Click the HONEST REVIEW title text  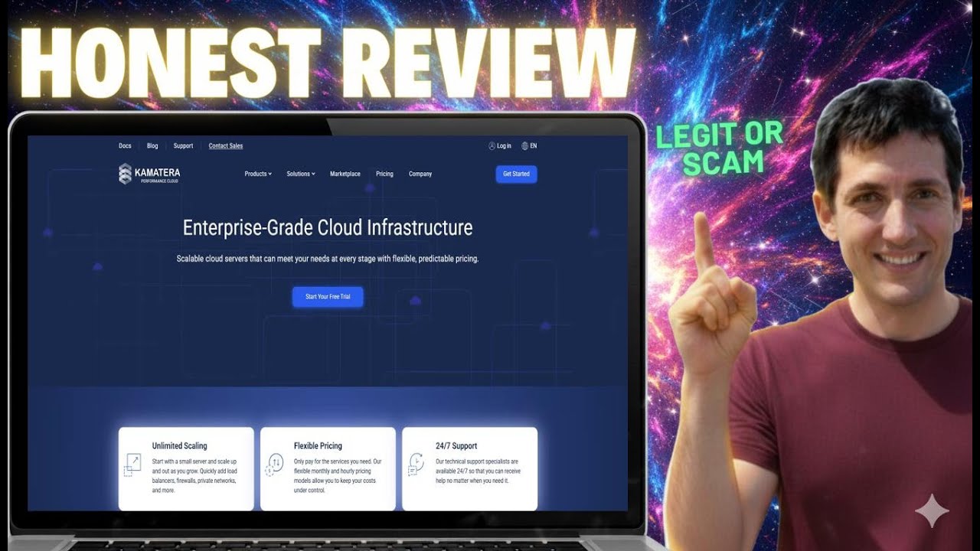pyautogui.click(x=328, y=64)
